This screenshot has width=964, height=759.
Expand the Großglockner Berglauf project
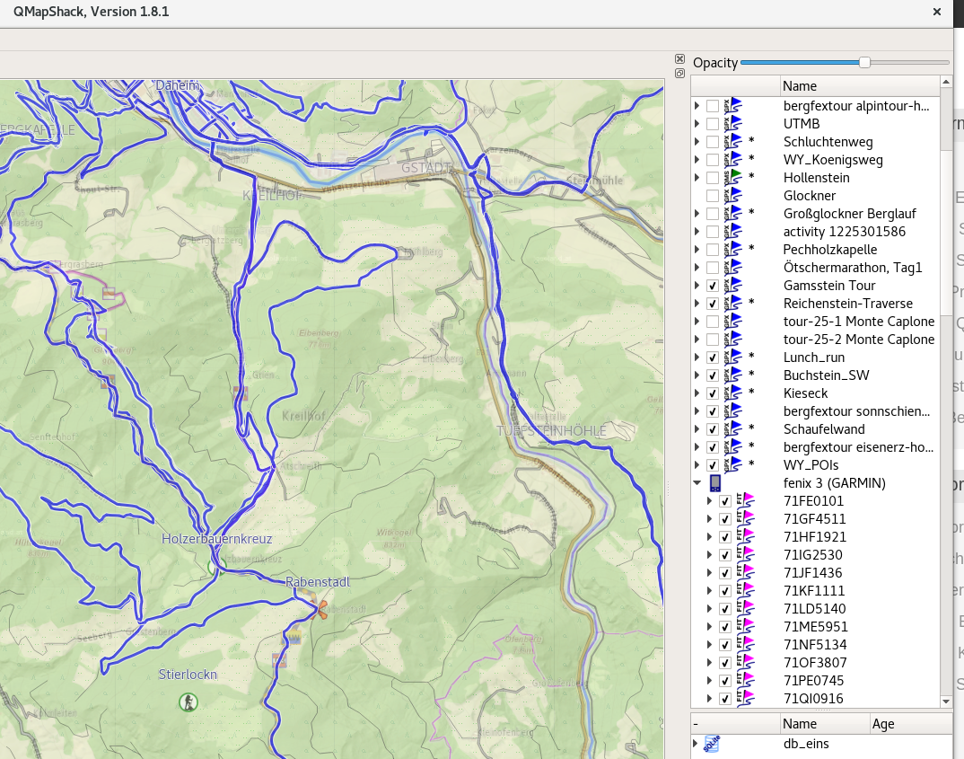point(697,214)
